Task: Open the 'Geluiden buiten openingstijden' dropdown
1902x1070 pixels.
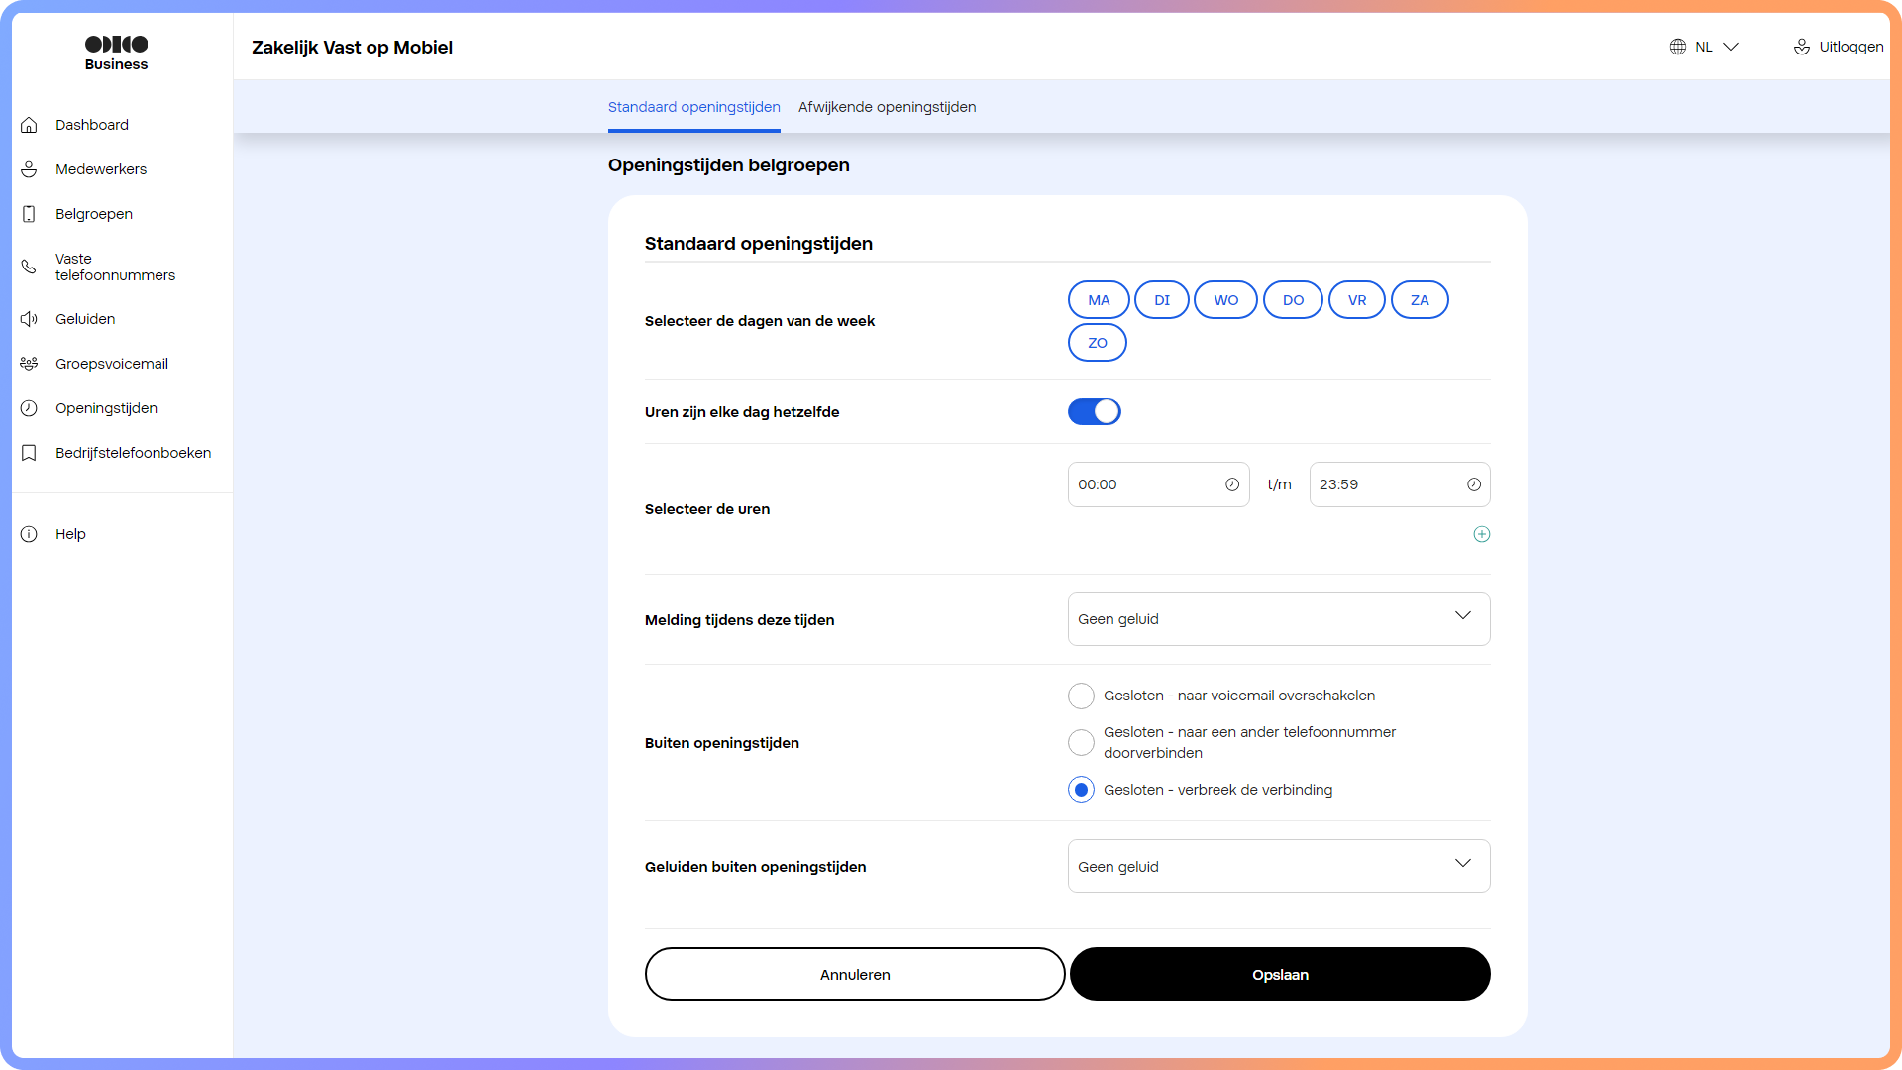Action: click(1278, 867)
